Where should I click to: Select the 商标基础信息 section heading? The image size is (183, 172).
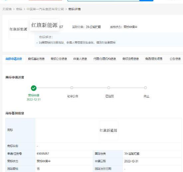tap(15, 113)
